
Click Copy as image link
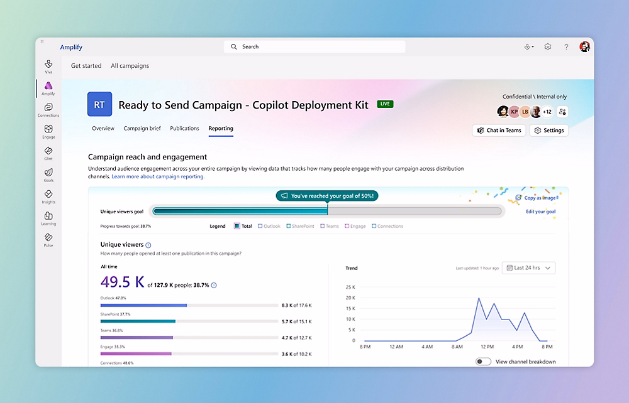[x=537, y=198]
